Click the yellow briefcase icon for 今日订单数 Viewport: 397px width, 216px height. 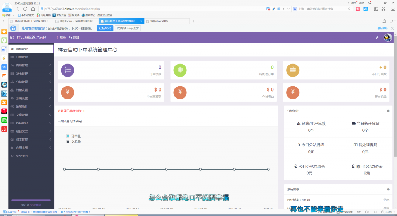point(292,70)
